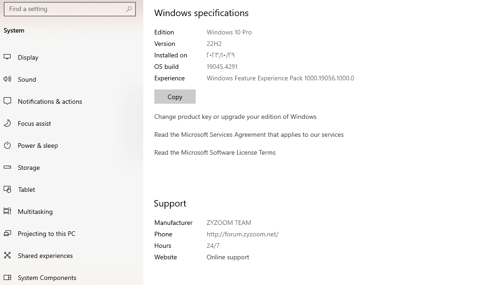Click the Windows 10 Pro edition value

point(229,32)
